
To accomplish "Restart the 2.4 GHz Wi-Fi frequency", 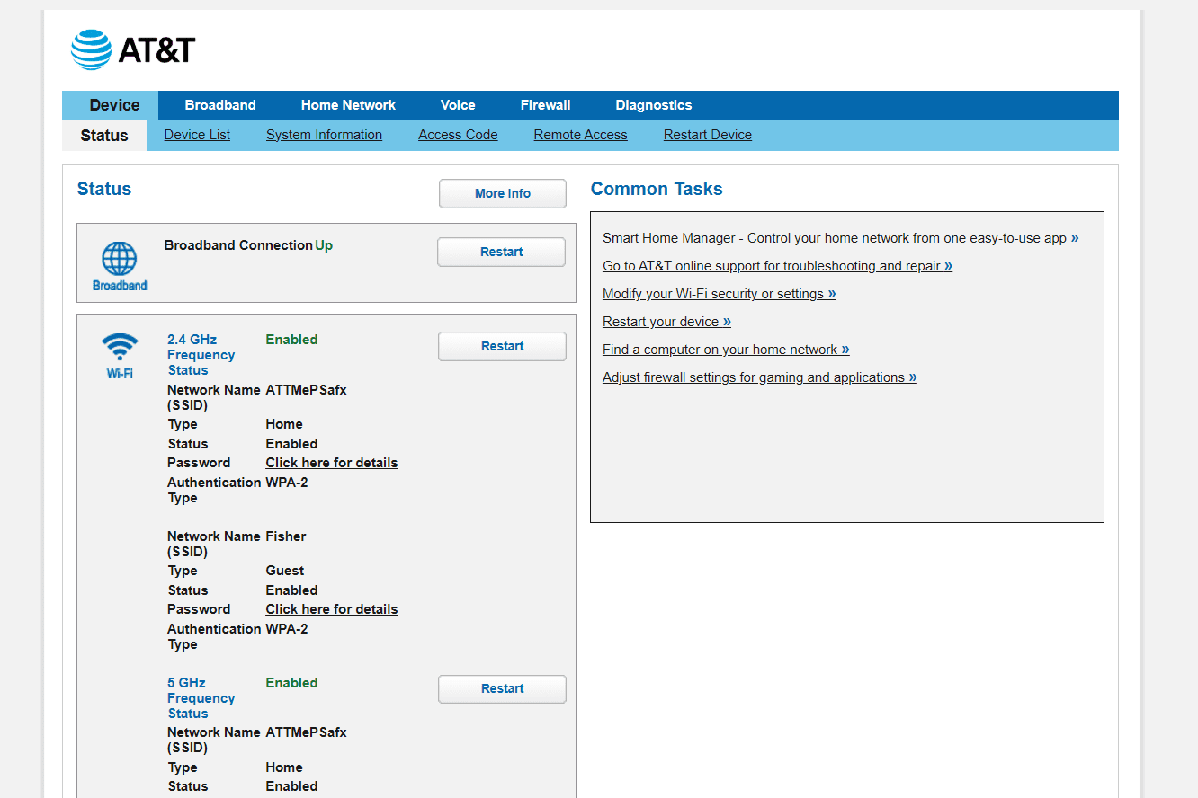I will pyautogui.click(x=502, y=347).
